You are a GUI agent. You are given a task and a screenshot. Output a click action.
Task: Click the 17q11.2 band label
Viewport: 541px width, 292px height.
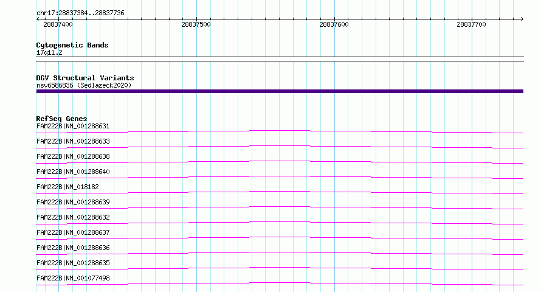point(49,52)
